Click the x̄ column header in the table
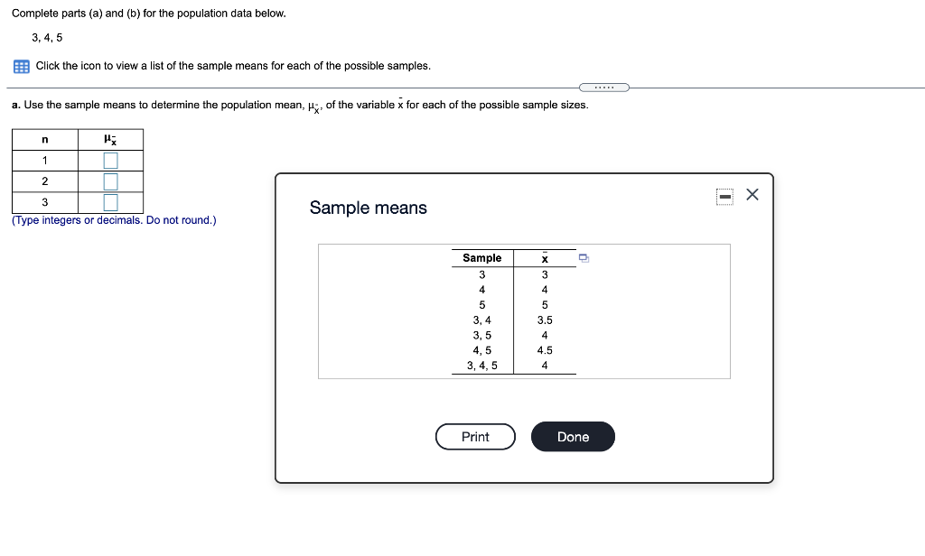 tap(545, 258)
